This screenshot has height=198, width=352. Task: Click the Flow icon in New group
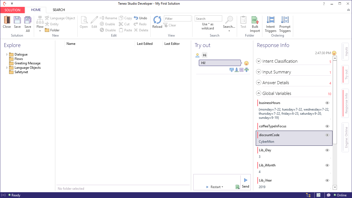coord(40,20)
